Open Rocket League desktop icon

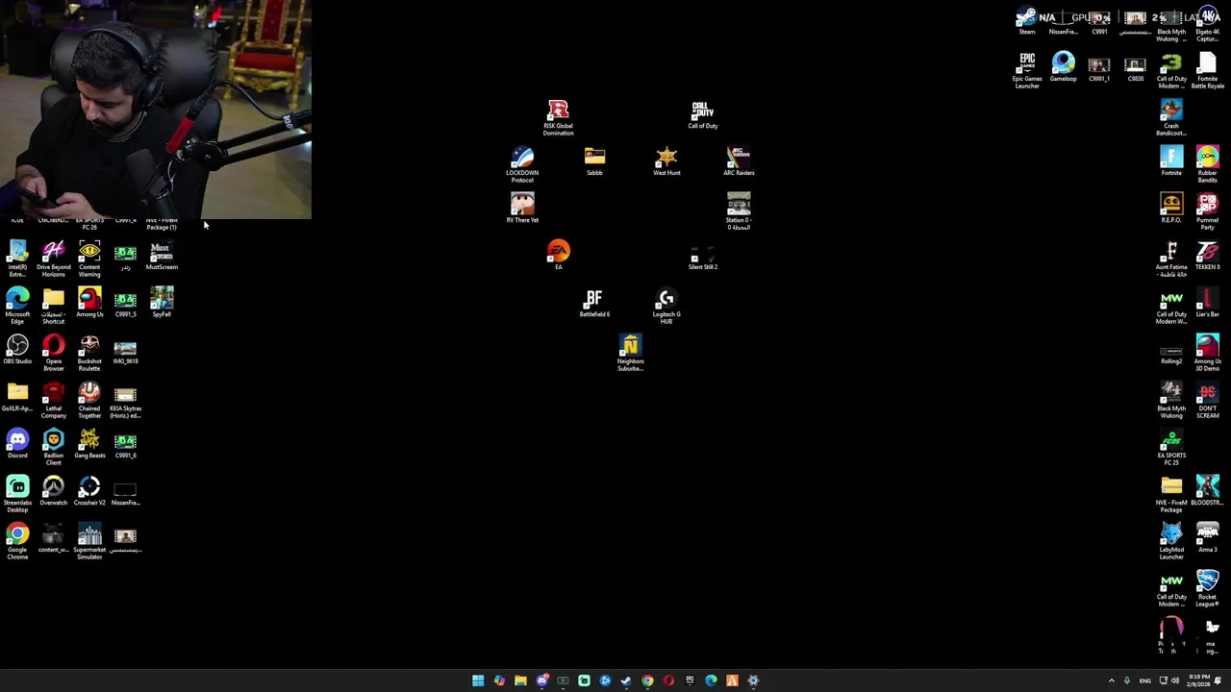point(1207,588)
